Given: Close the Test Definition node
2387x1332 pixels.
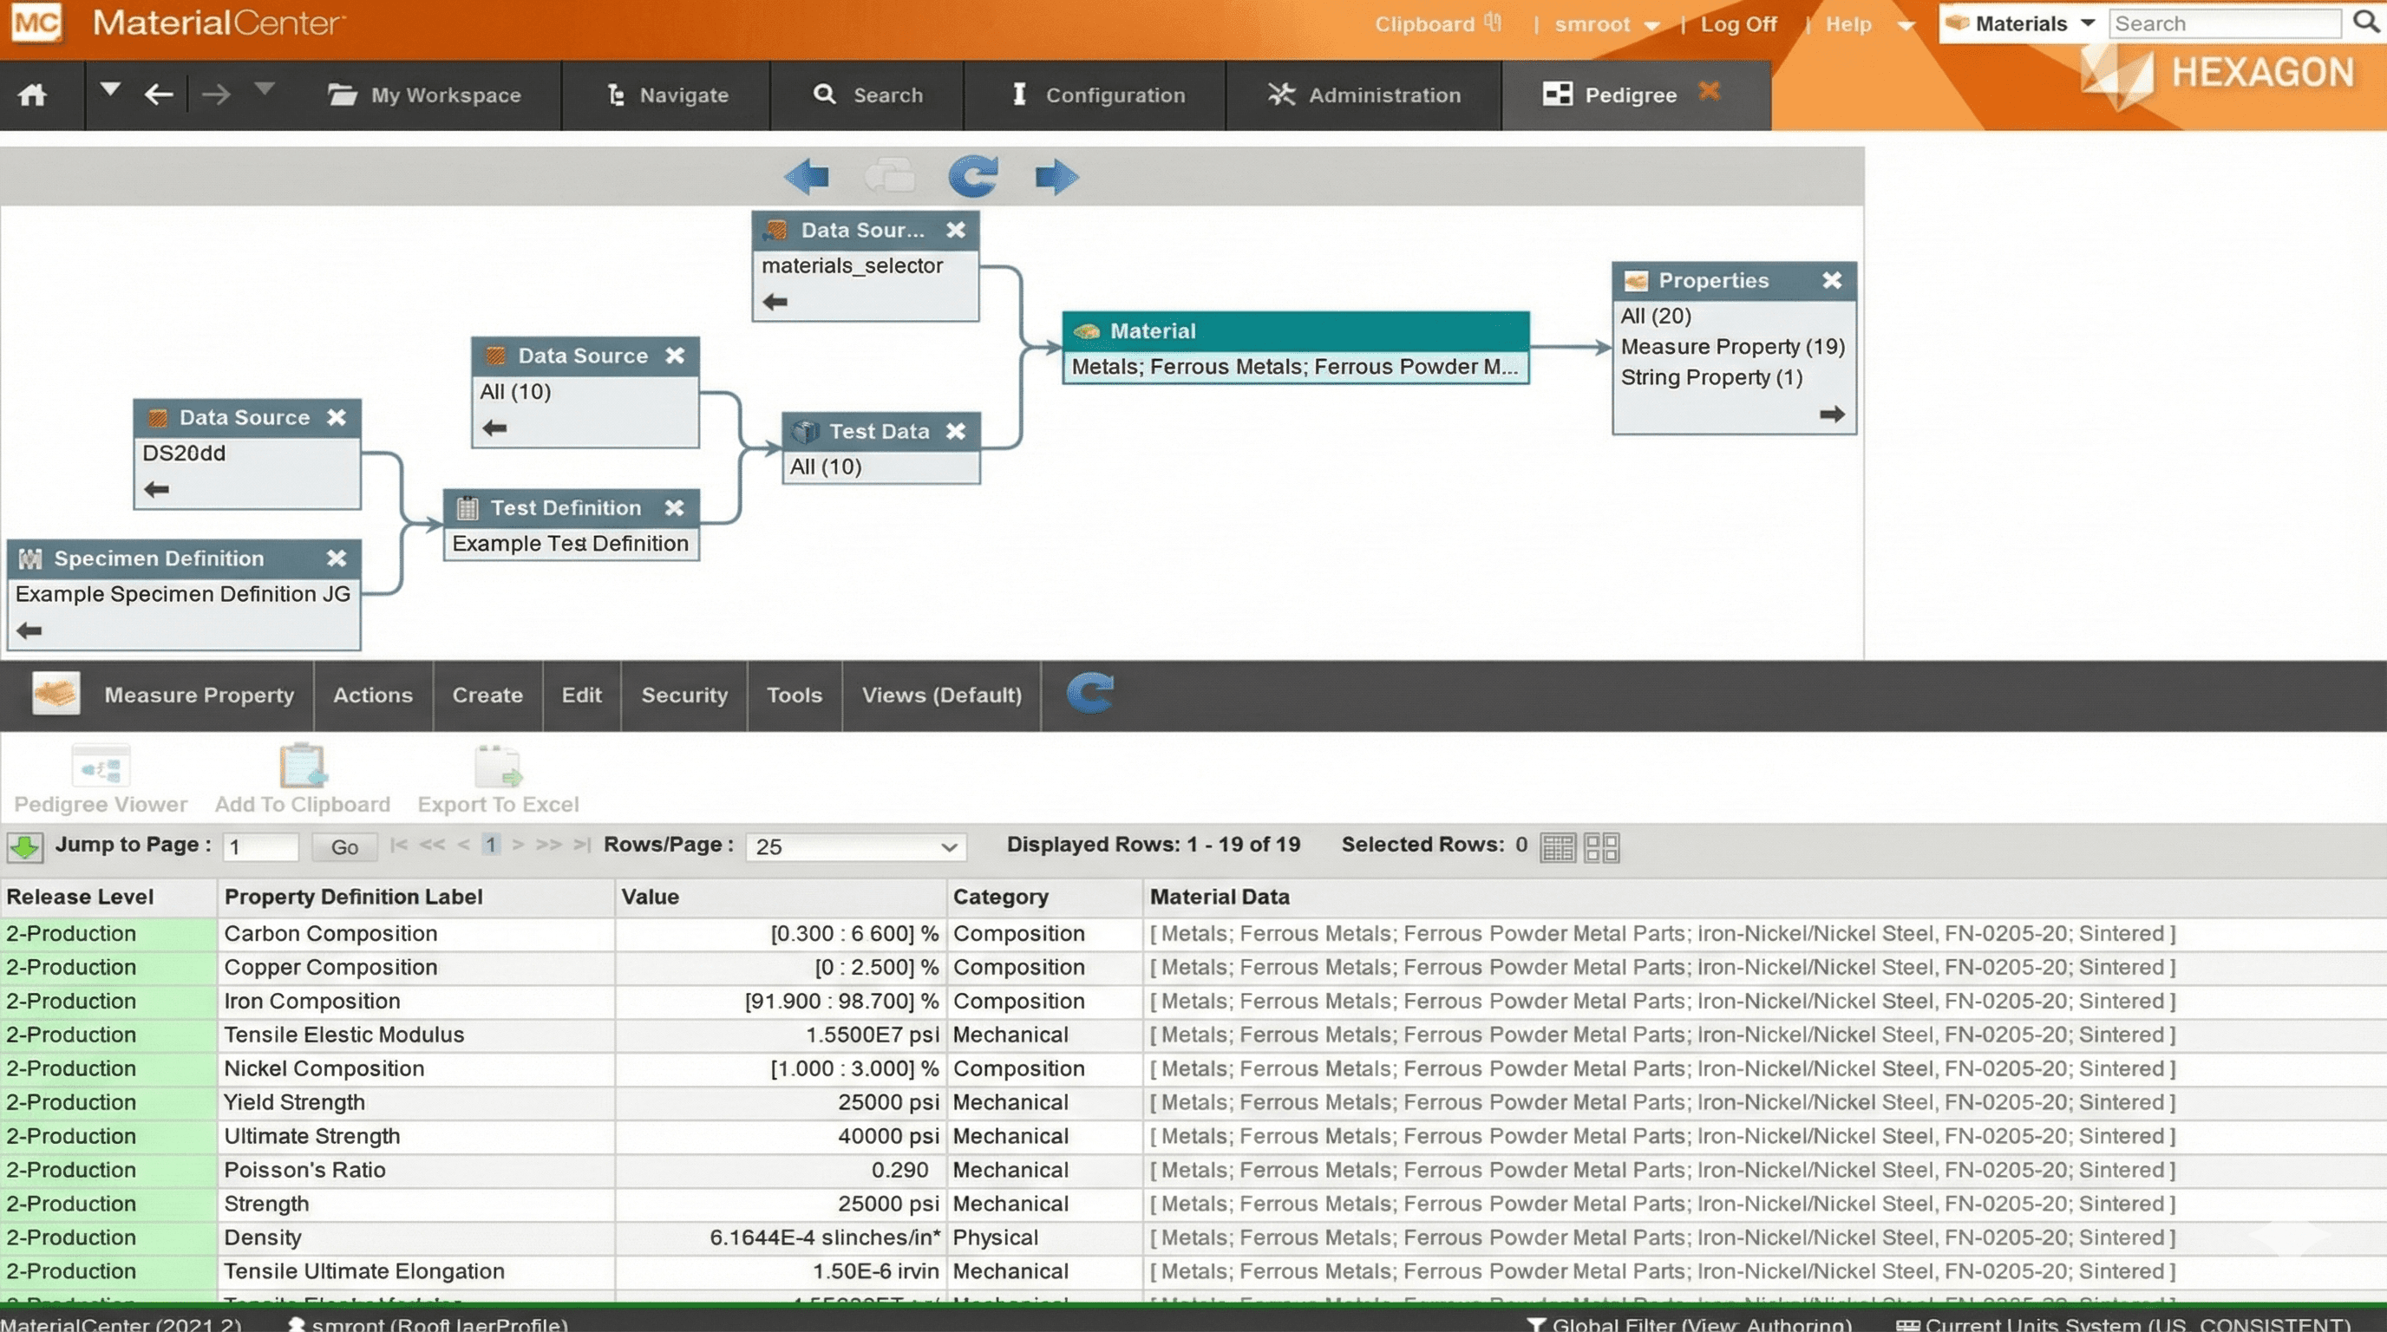Looking at the screenshot, I should pyautogui.click(x=675, y=507).
